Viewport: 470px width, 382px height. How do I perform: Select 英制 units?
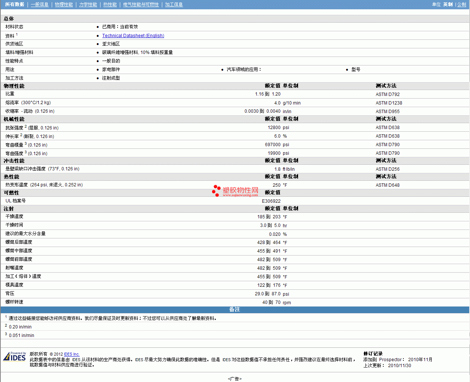tap(448, 4)
